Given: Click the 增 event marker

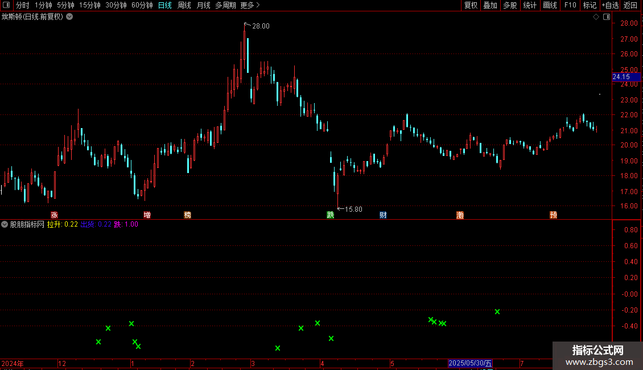Looking at the screenshot, I should [147, 215].
